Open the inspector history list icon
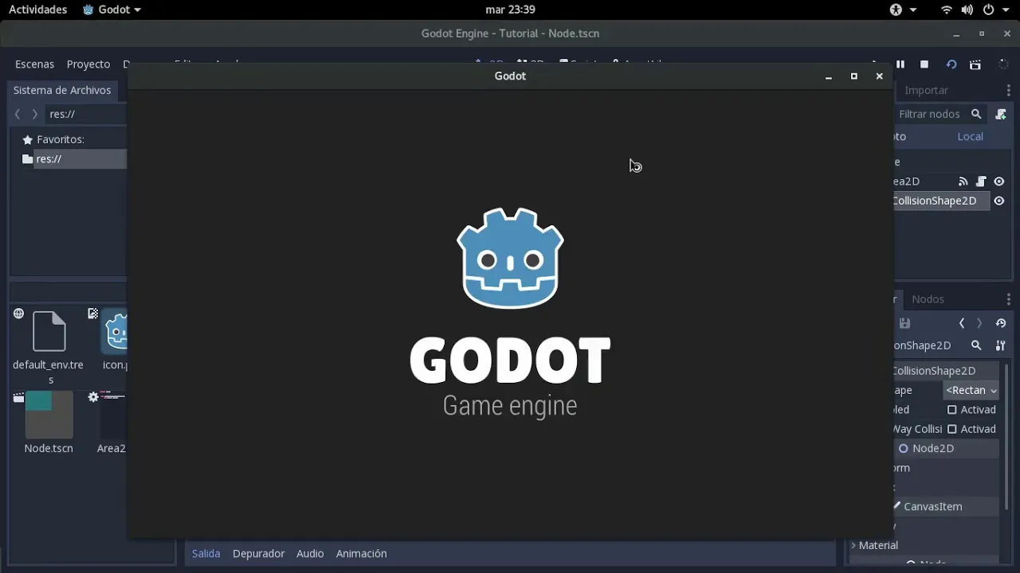1020x573 pixels. click(1001, 323)
